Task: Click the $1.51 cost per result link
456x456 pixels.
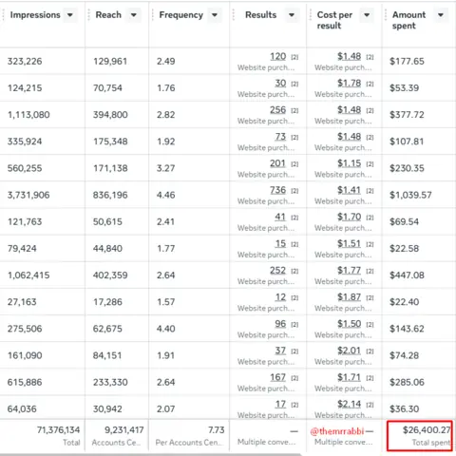Action: [350, 244]
